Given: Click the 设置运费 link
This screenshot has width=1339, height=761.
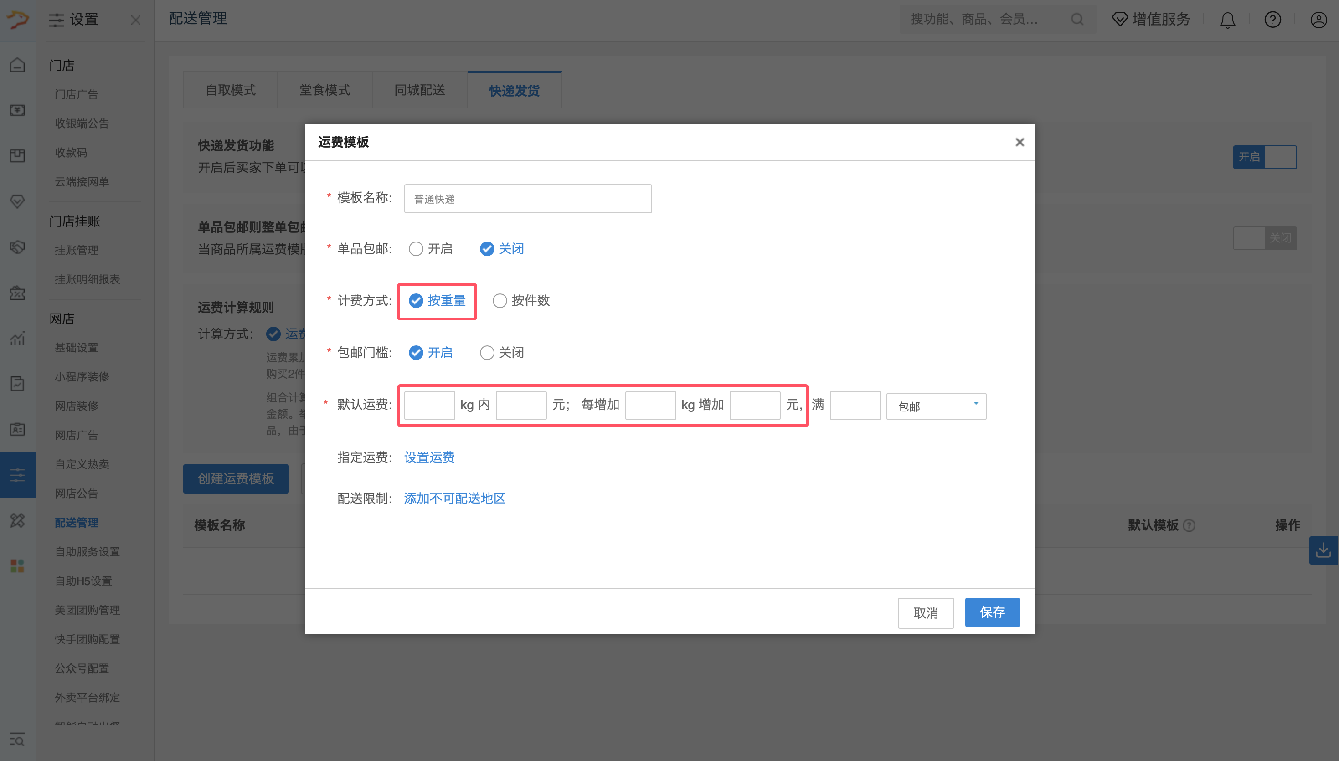Looking at the screenshot, I should click(429, 458).
